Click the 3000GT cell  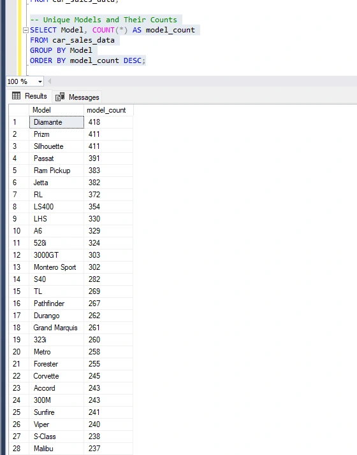point(56,255)
